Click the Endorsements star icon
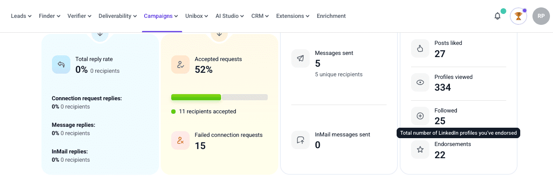This screenshot has width=553, height=180. point(420,149)
